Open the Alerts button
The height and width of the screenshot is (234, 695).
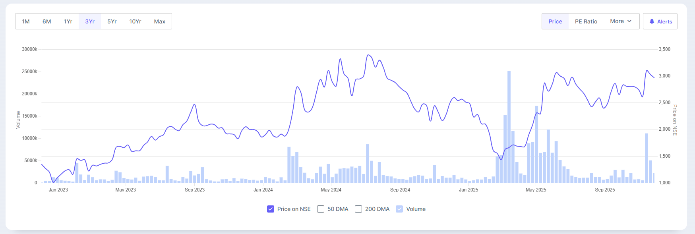tap(660, 21)
